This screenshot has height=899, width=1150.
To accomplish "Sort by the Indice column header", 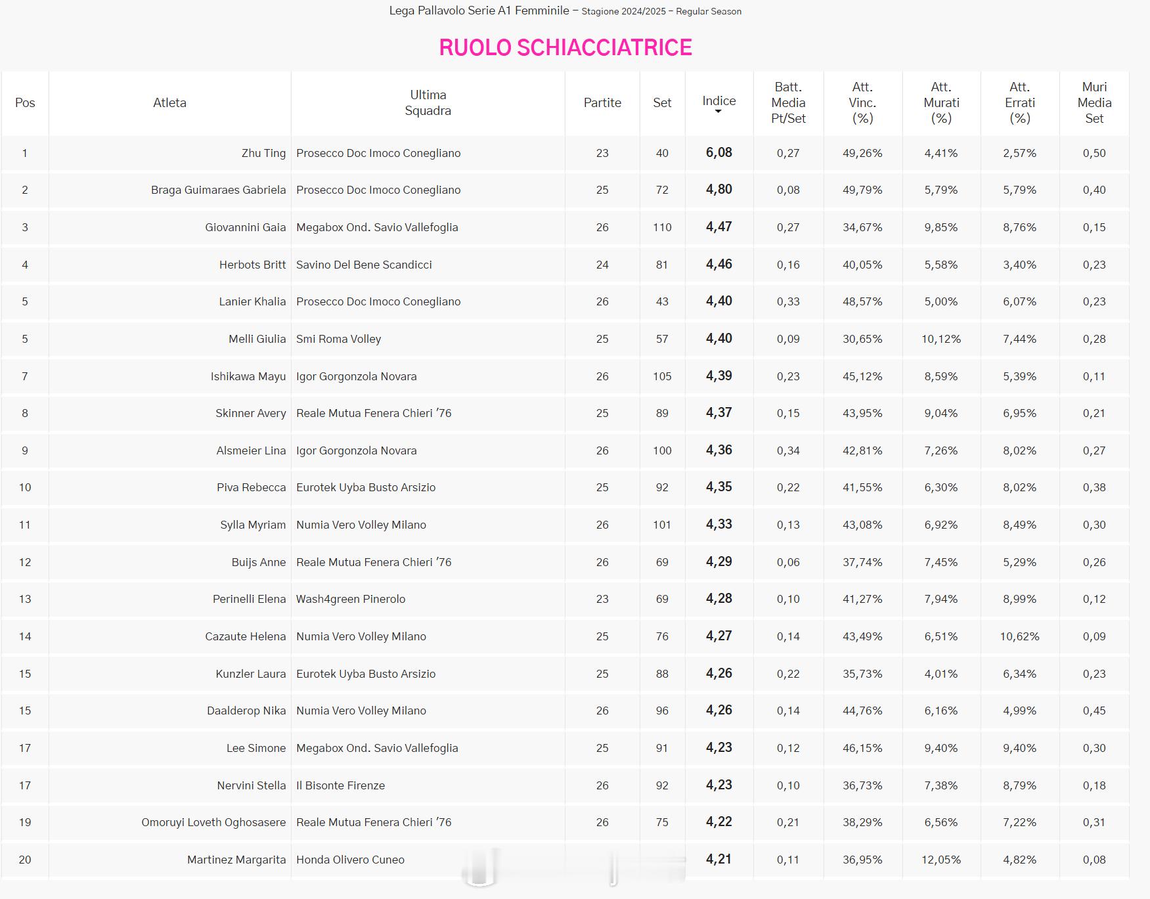I will pos(719,102).
